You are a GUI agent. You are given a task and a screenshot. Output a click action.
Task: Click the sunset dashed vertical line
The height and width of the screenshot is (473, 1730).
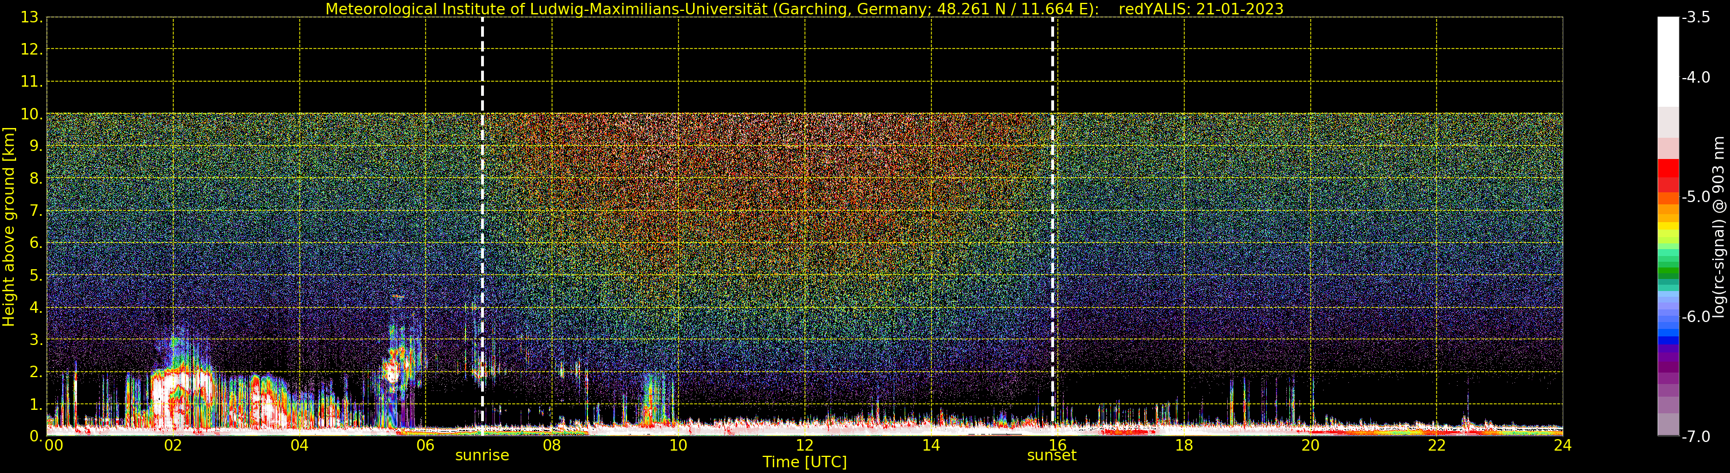coord(1052,227)
